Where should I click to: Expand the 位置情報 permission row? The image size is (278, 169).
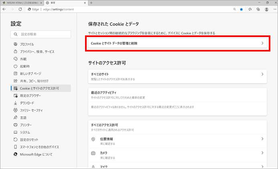point(177,141)
